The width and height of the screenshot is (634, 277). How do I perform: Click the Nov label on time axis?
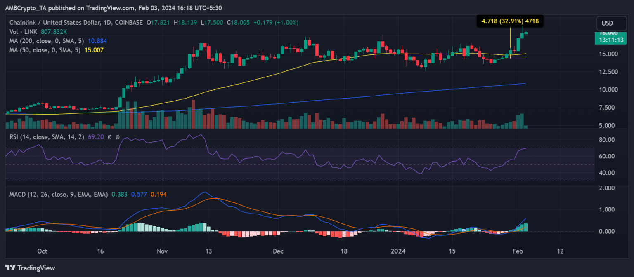click(163, 251)
